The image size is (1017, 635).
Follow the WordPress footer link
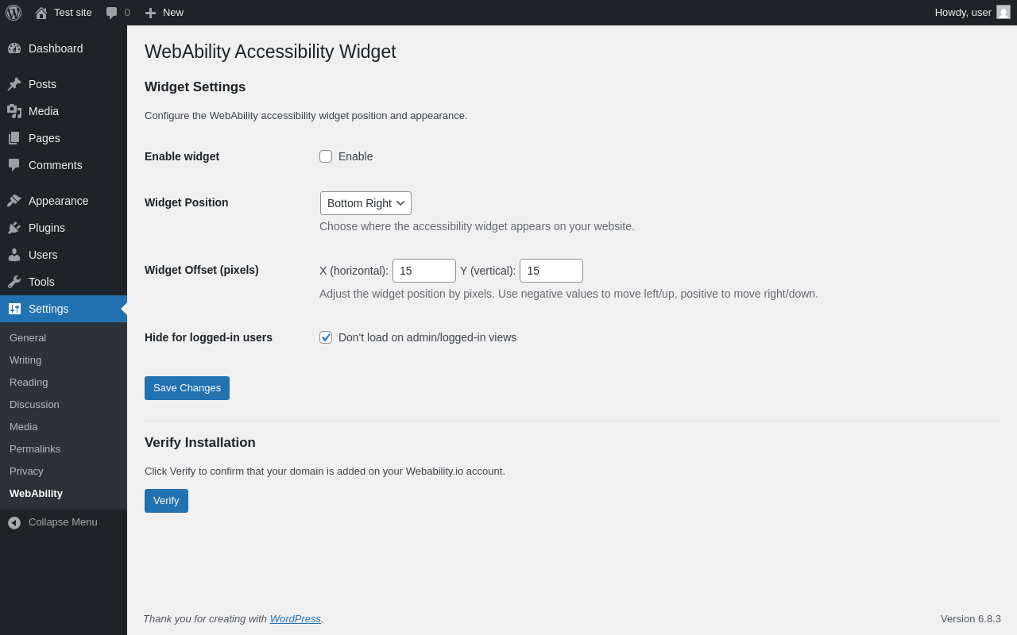click(x=296, y=619)
